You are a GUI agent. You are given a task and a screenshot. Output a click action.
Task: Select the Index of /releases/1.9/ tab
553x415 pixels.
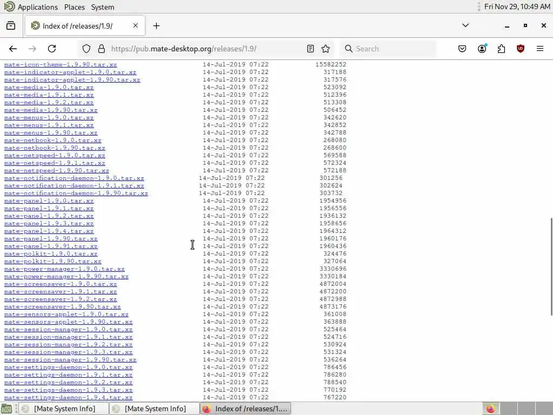coord(85,26)
